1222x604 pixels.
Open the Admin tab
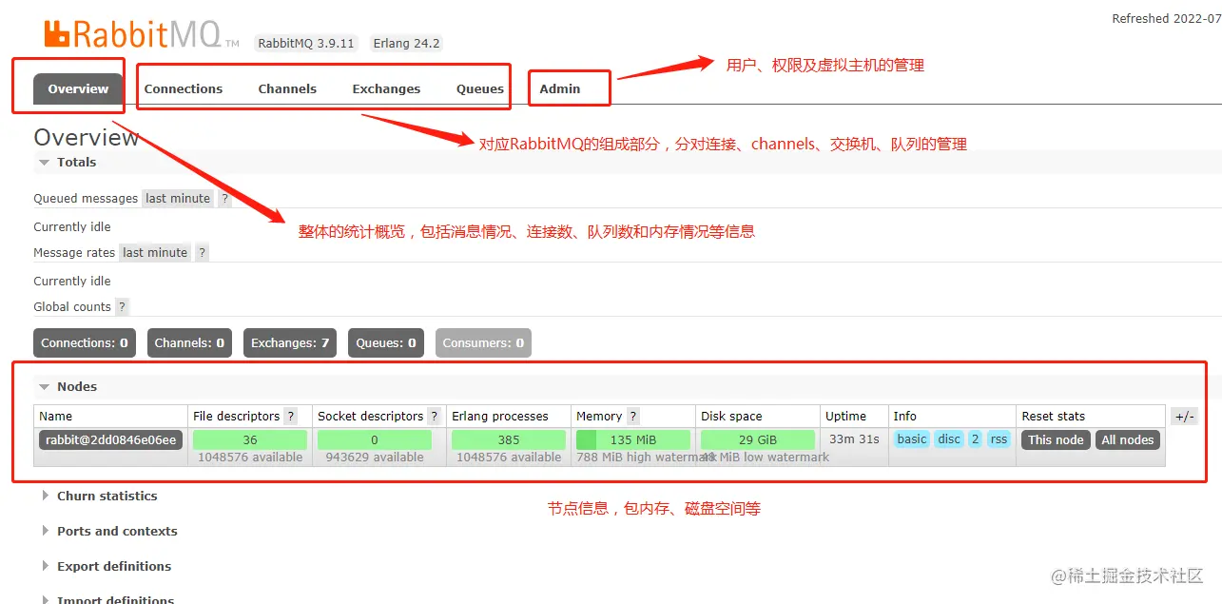pos(560,89)
